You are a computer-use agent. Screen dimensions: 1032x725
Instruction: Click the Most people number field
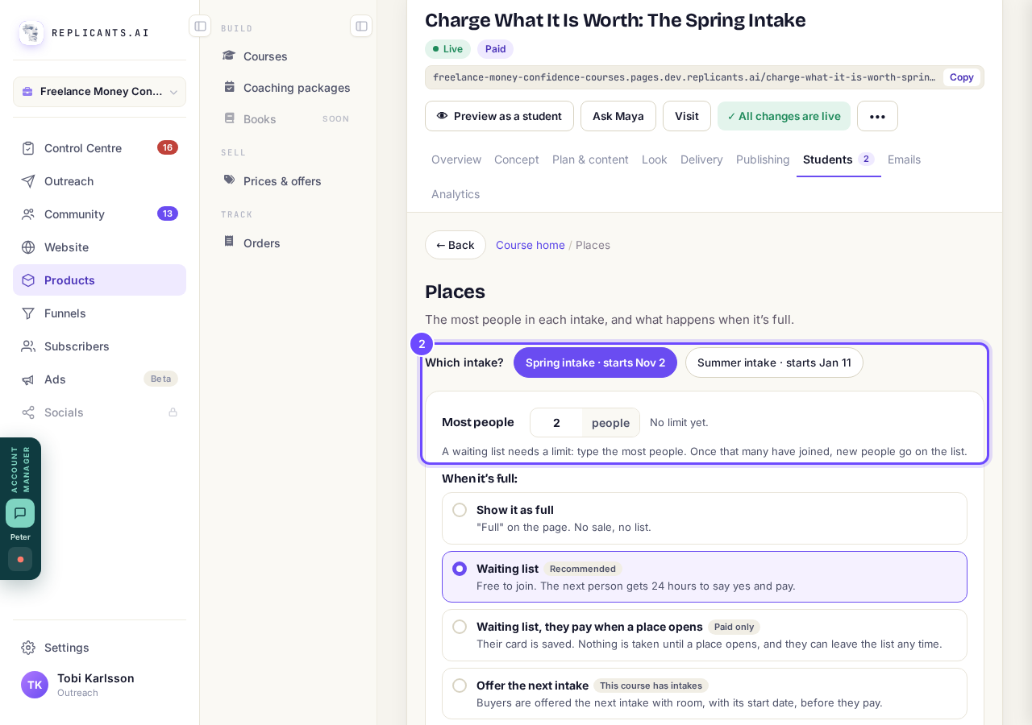pyautogui.click(x=556, y=423)
